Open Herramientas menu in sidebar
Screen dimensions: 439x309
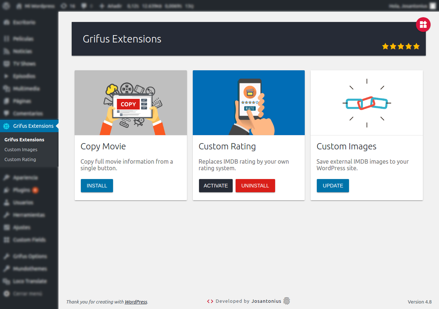point(29,215)
